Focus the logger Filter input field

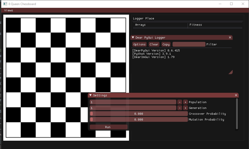pyautogui.click(x=189, y=44)
